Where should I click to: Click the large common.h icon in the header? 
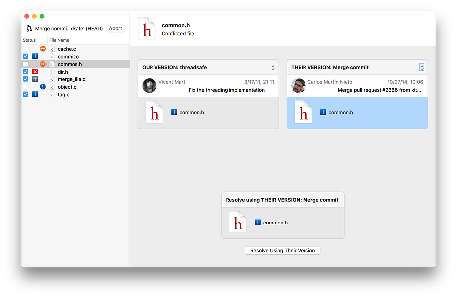click(x=147, y=29)
